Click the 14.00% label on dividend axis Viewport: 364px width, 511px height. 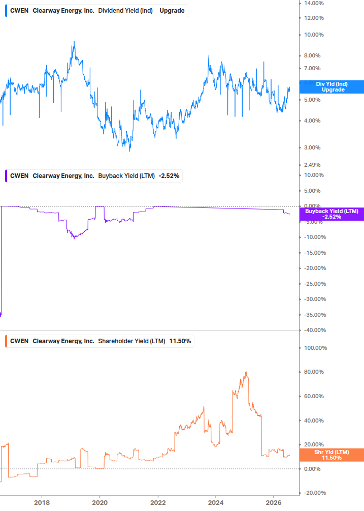pyautogui.click(x=314, y=3)
